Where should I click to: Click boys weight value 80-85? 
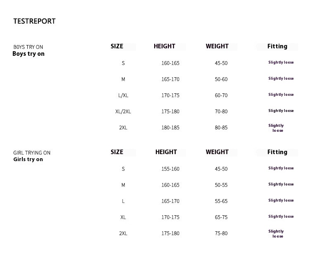221,128
